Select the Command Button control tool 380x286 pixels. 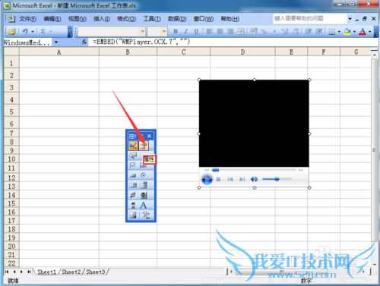[x=133, y=175]
